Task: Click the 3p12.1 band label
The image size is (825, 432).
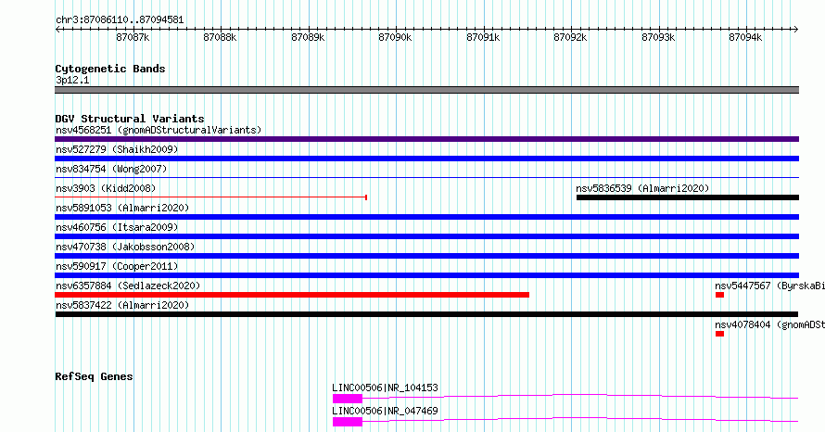Action: [72, 80]
